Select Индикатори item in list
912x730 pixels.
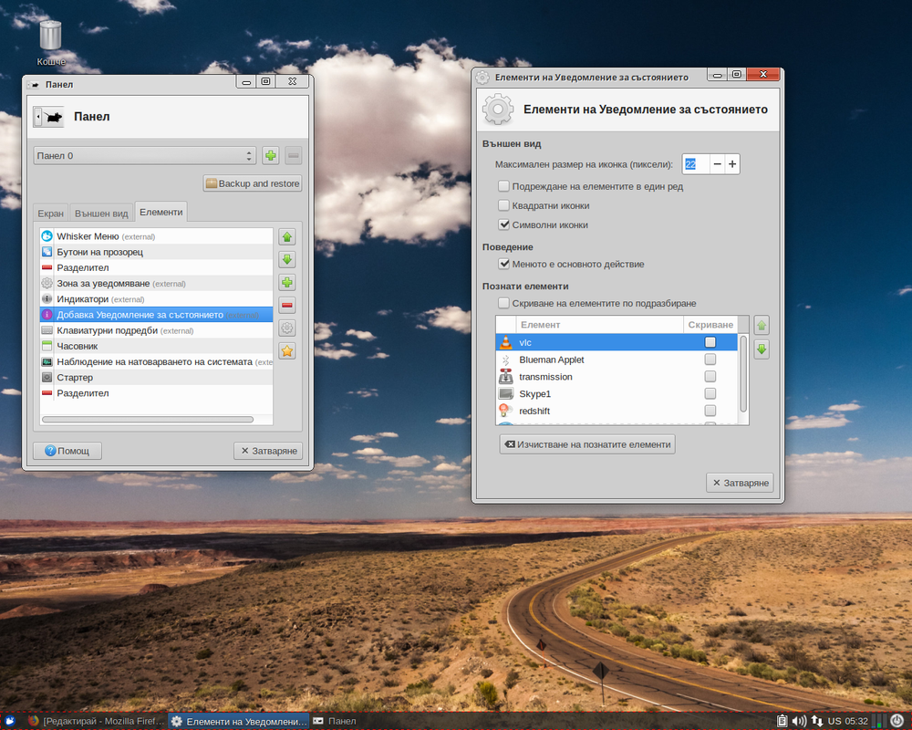(156, 299)
